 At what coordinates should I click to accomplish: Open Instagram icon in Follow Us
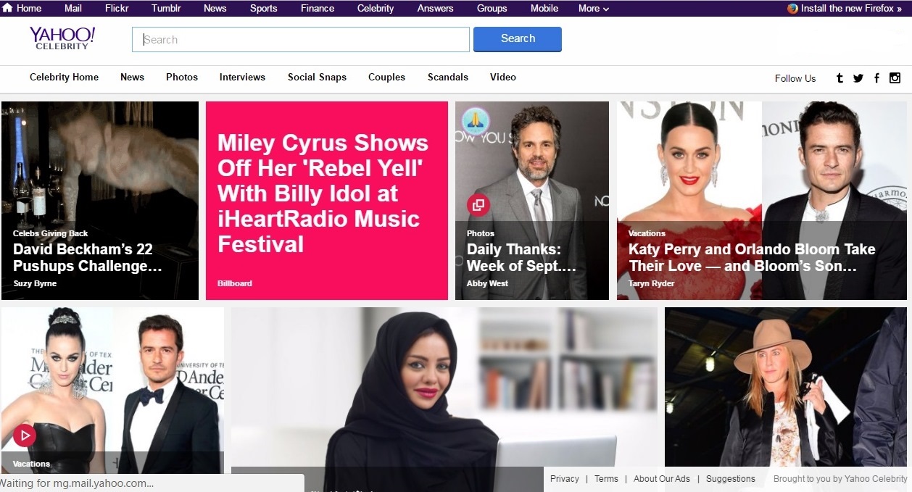tap(895, 78)
